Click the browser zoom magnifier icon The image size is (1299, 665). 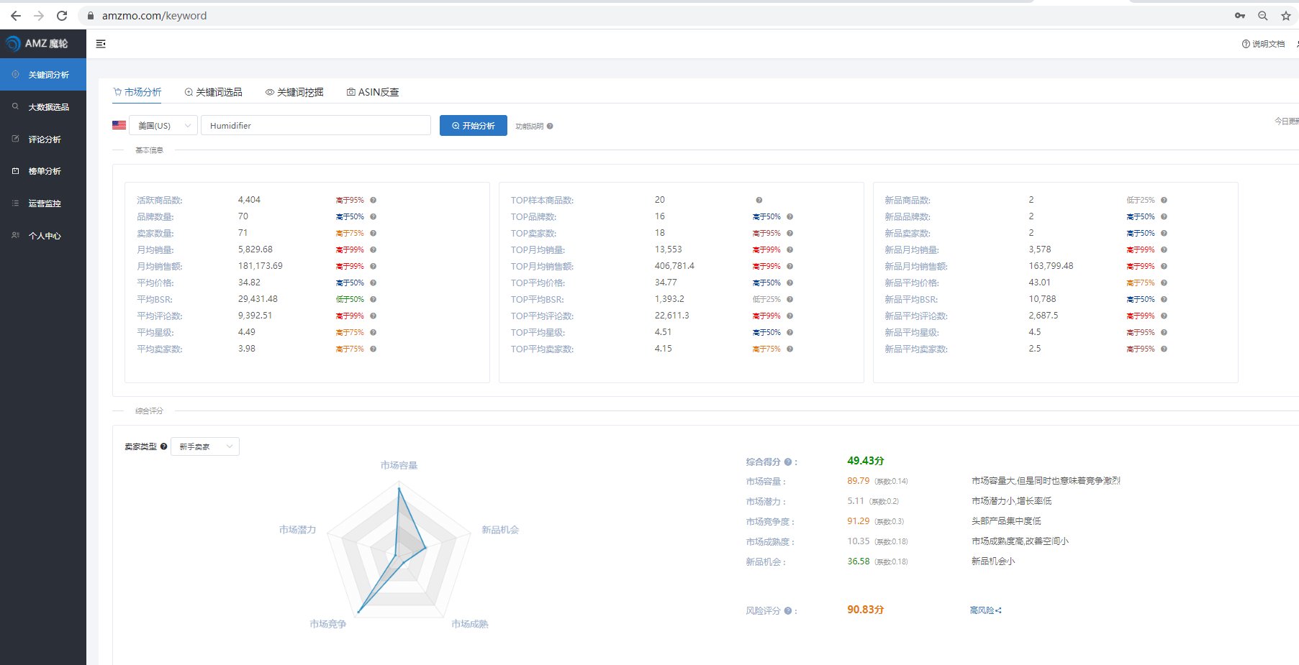(1262, 16)
